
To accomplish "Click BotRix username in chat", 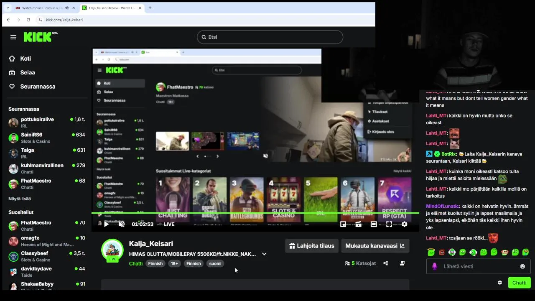I will [449, 154].
